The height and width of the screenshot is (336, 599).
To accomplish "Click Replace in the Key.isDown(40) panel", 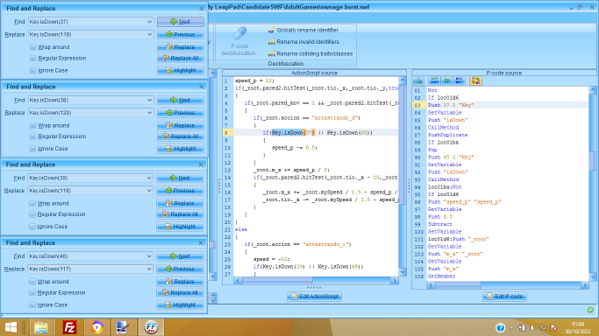I will click(180, 282).
